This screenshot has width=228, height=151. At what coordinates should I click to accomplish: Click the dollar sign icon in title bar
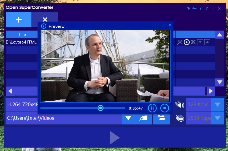(188, 8)
